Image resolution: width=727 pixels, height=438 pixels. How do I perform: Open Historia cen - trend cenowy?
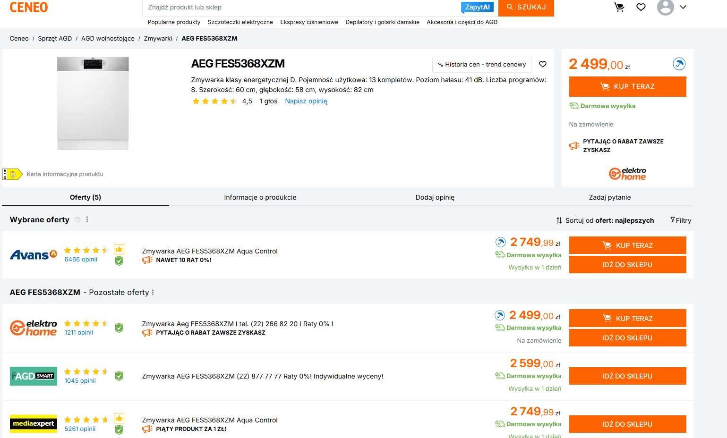482,65
